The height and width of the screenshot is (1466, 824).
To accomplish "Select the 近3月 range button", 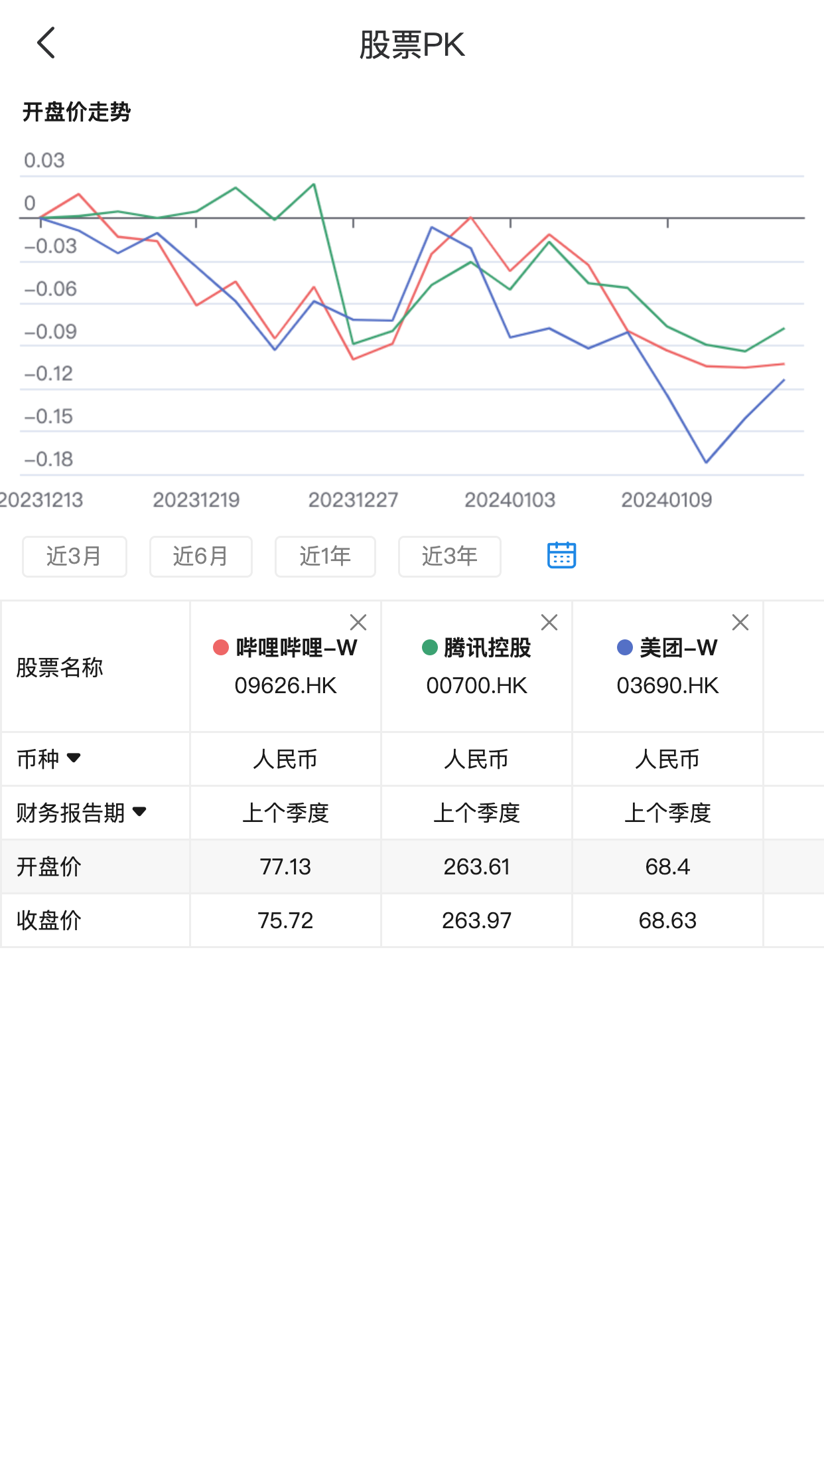I will tap(74, 556).
